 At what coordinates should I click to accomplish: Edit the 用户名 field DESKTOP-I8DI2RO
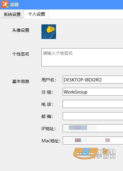93,80
